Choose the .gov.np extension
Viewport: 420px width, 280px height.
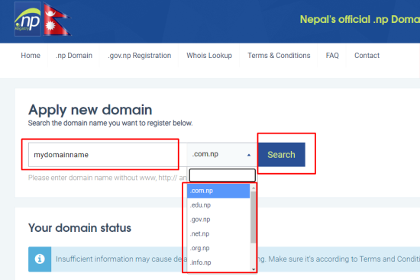pyautogui.click(x=218, y=220)
